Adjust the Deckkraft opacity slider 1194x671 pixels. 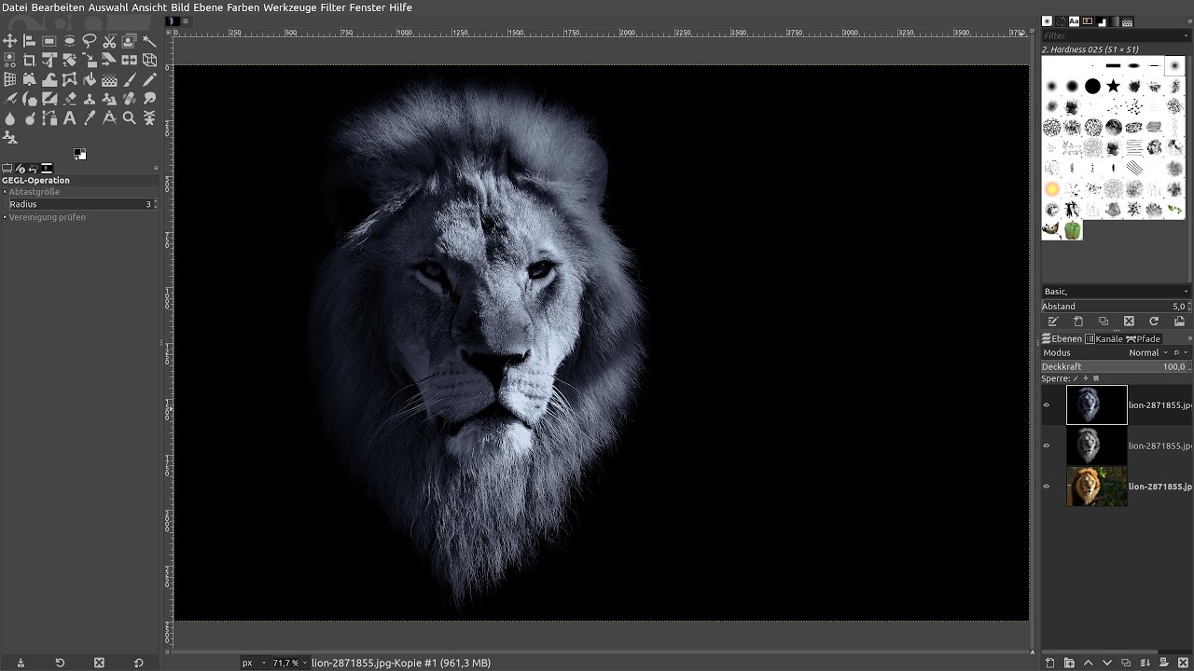(1116, 367)
